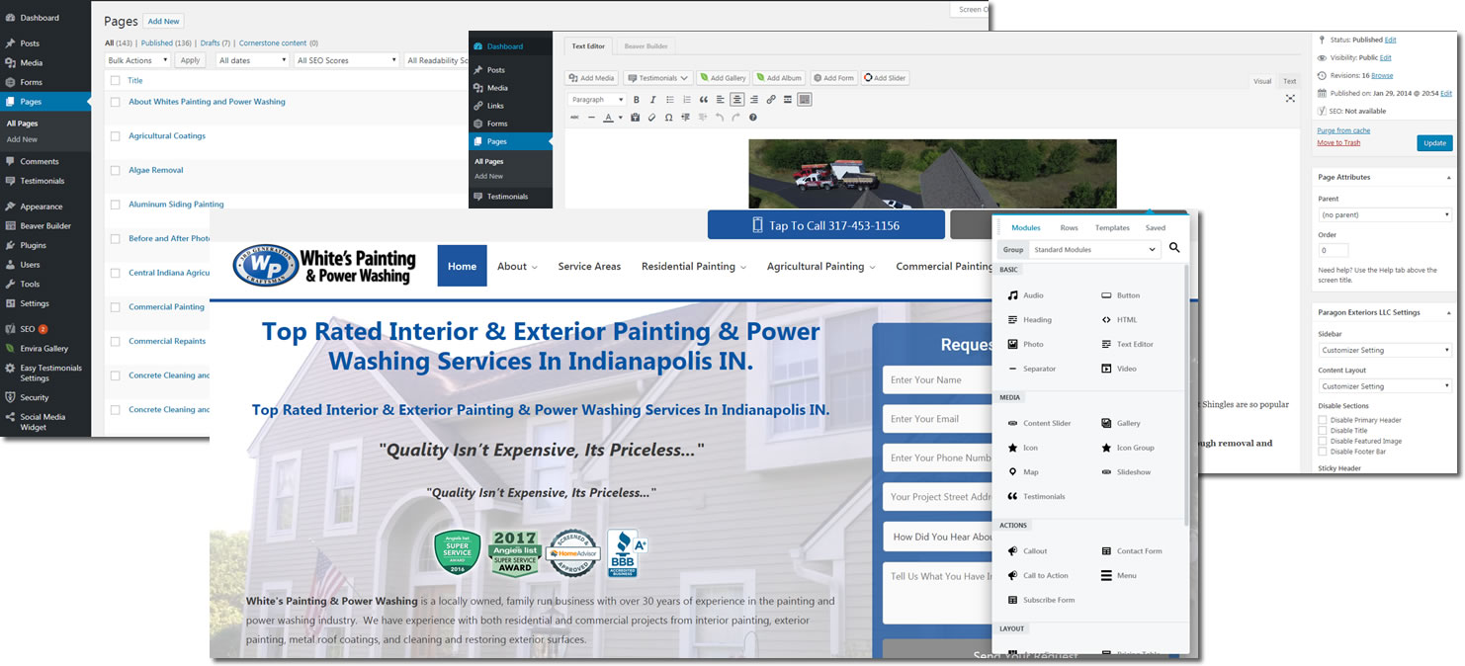
Task: Tick checkbox for Algae Removal page
Action: [x=116, y=170]
